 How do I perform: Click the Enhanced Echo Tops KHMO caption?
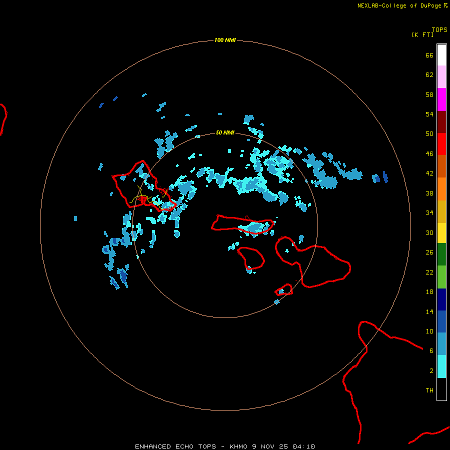click(225, 446)
